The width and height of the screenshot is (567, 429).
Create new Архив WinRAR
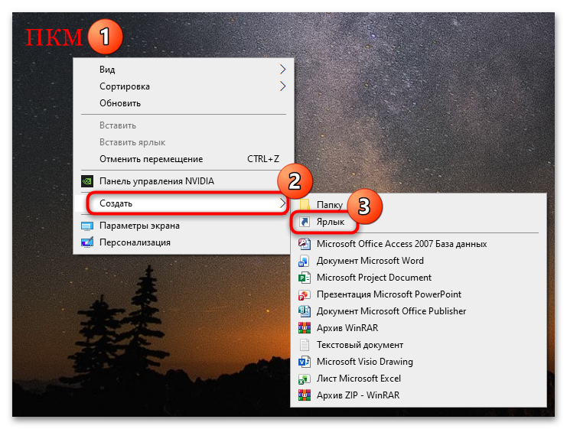coord(419,328)
